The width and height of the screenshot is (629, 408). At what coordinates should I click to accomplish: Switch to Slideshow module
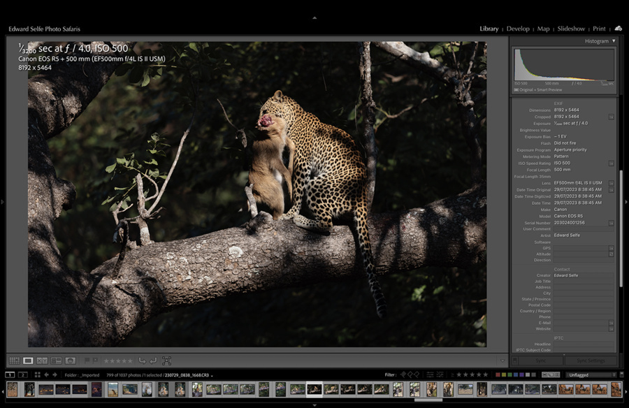pos(571,29)
